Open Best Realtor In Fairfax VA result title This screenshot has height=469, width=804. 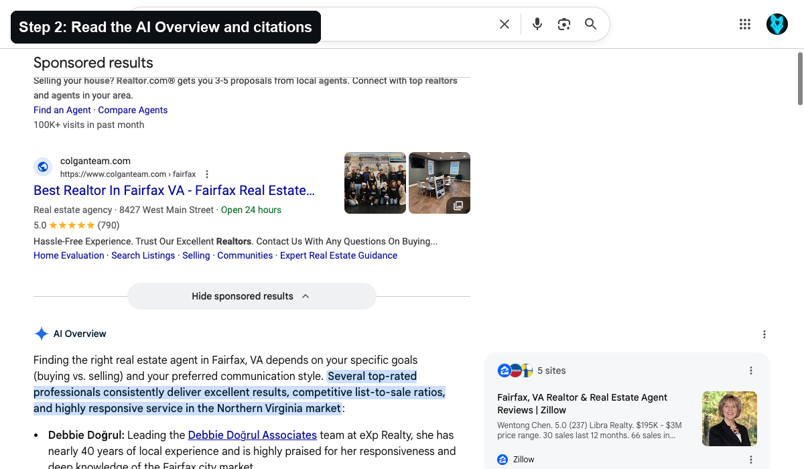coord(174,190)
